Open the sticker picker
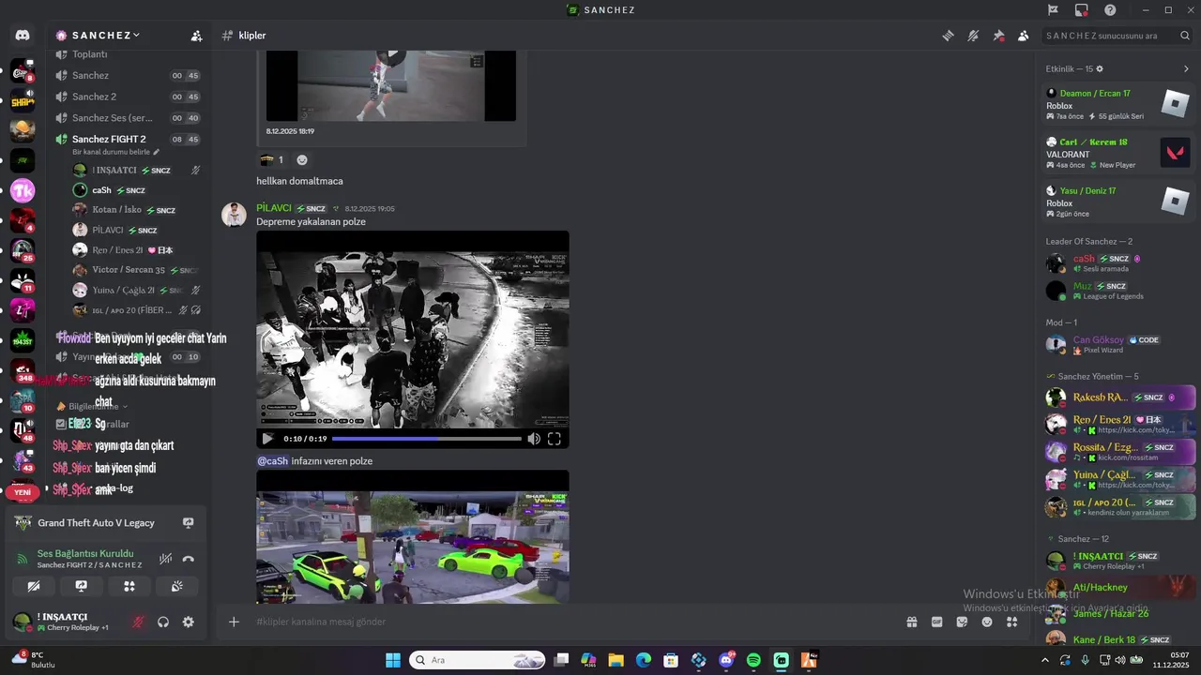 pos(962,622)
